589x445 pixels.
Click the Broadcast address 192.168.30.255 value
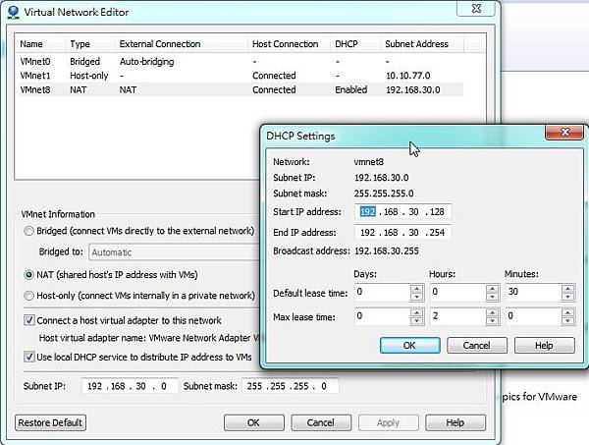tap(387, 251)
